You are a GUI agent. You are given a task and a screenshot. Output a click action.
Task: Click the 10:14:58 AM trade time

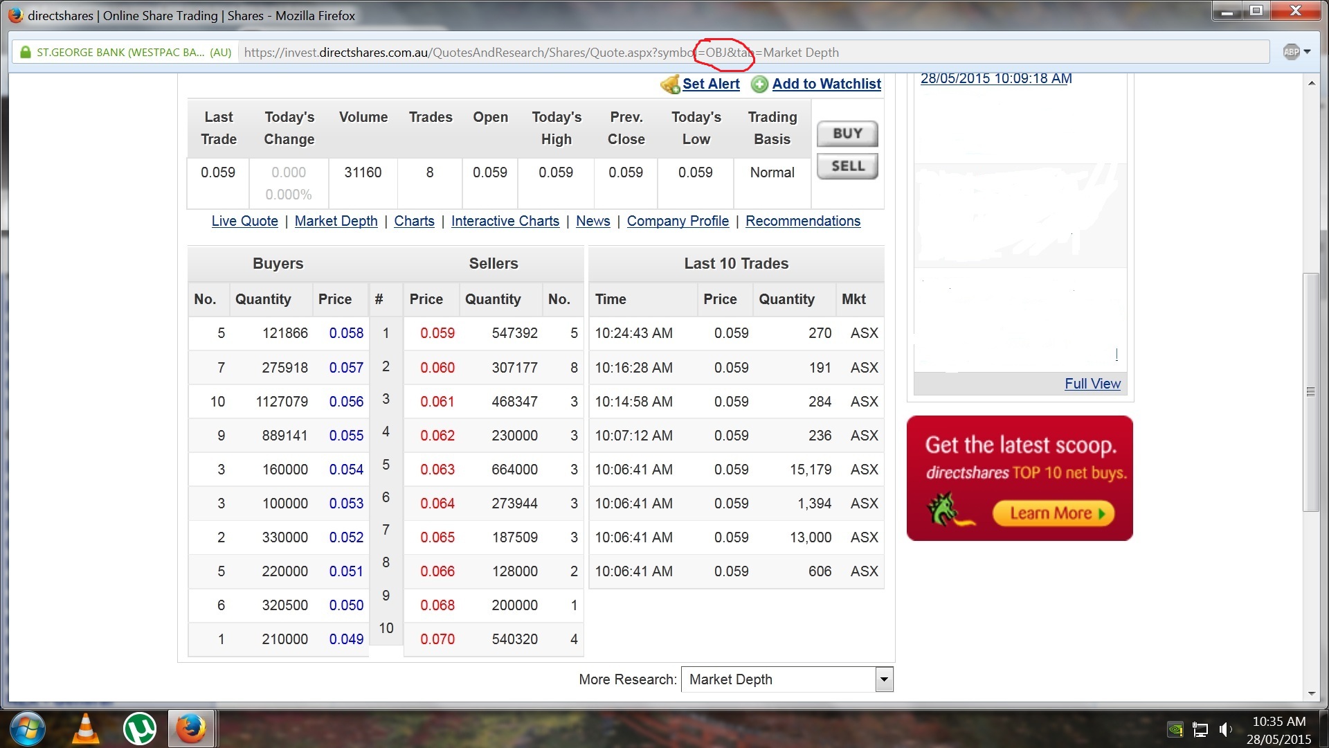(633, 402)
